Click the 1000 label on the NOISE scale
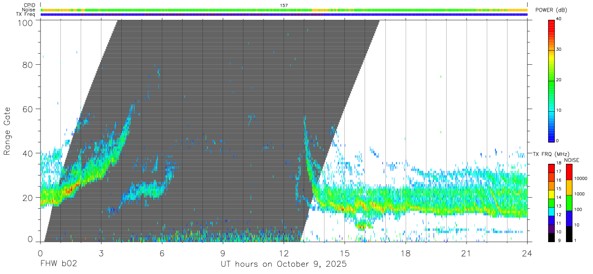 (x=580, y=194)
